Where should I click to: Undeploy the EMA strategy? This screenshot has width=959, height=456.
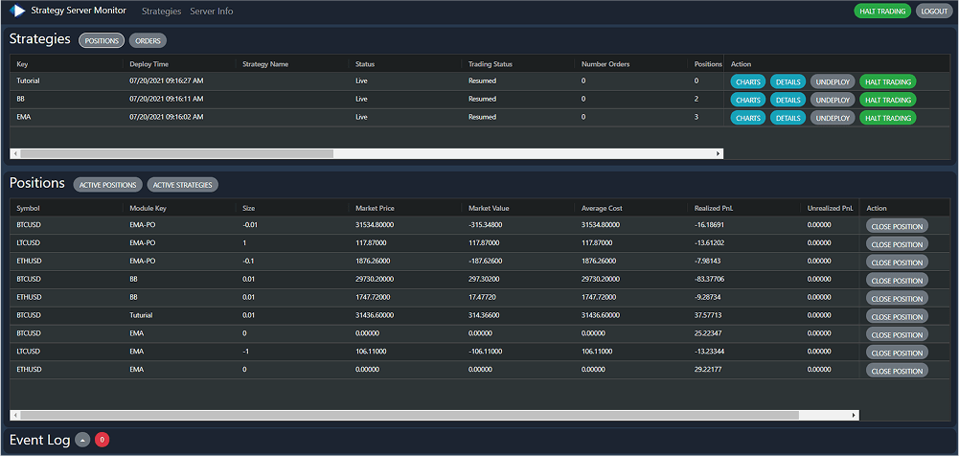point(833,118)
